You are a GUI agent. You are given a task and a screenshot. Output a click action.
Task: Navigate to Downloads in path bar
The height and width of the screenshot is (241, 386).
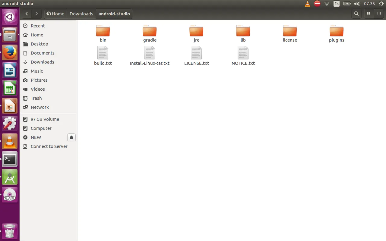pos(81,14)
